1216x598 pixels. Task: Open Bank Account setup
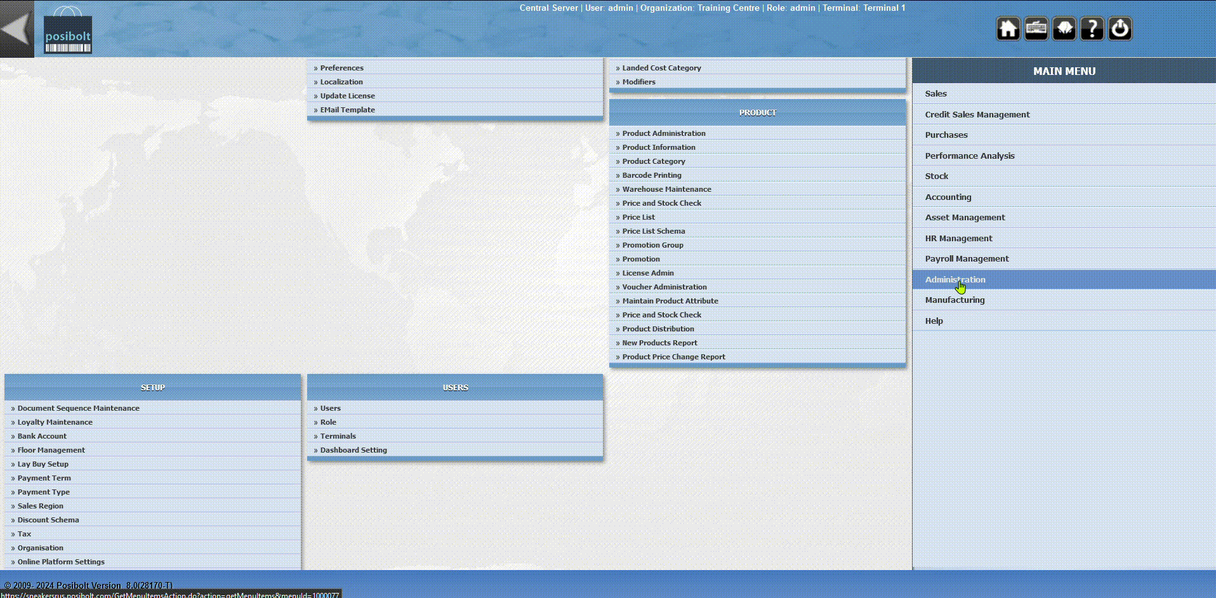(x=42, y=436)
